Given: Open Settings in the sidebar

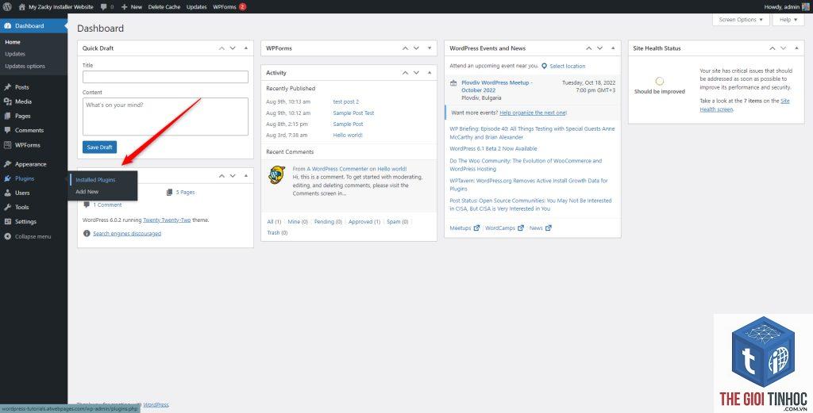Looking at the screenshot, I should coord(25,221).
